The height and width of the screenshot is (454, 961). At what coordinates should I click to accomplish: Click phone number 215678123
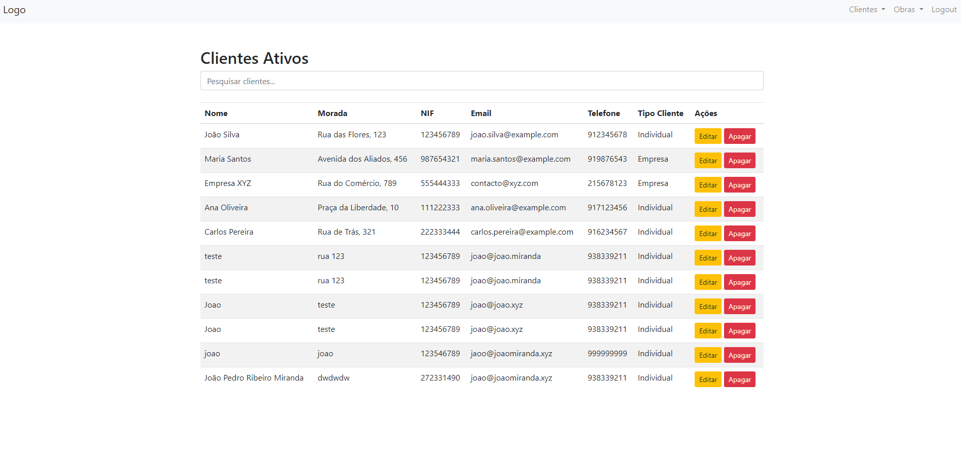(607, 183)
